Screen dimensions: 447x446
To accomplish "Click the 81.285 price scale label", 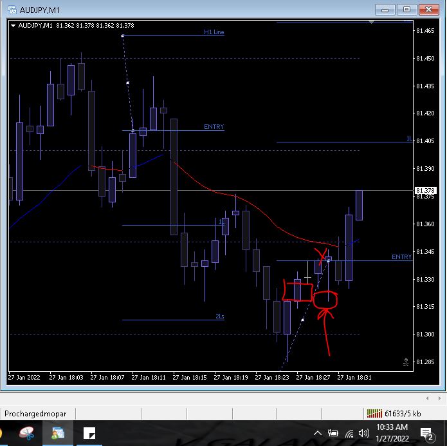I will point(425,362).
